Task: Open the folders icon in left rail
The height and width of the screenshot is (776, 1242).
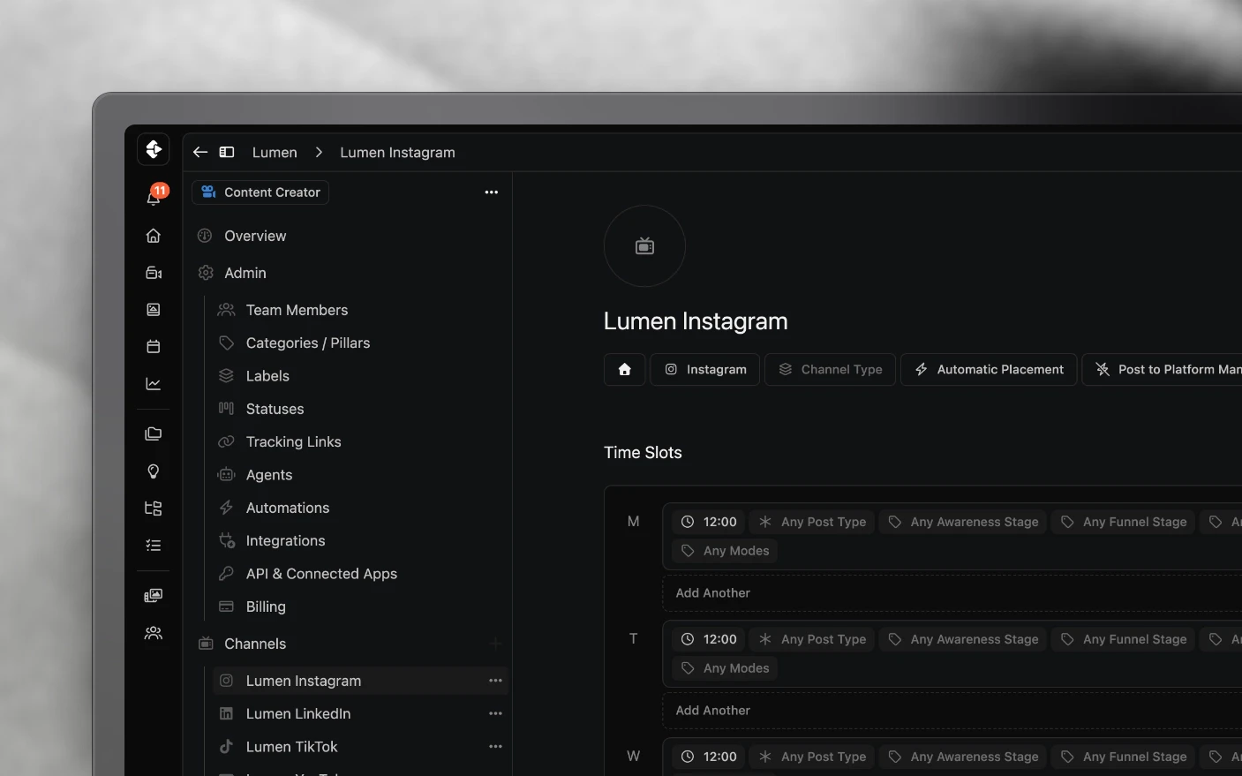Action: click(x=154, y=434)
